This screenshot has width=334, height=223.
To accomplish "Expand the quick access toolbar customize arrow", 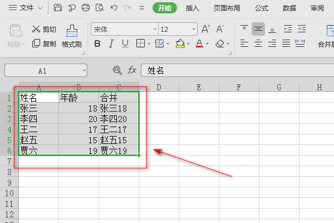I will (x=141, y=8).
